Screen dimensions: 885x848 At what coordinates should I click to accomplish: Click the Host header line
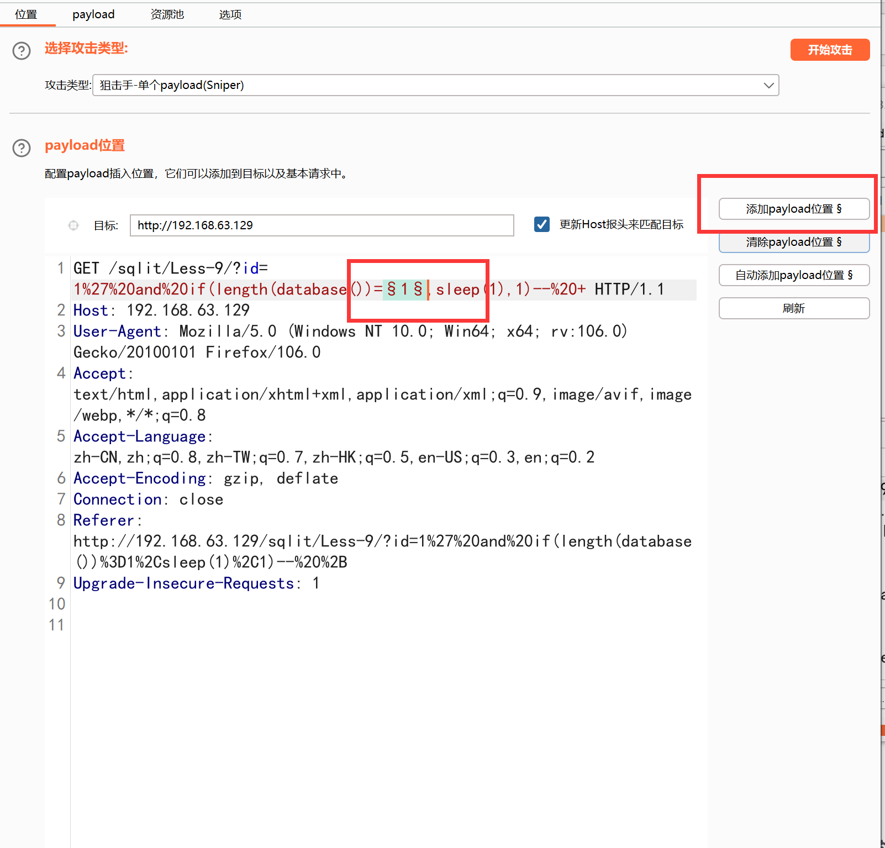click(x=161, y=310)
